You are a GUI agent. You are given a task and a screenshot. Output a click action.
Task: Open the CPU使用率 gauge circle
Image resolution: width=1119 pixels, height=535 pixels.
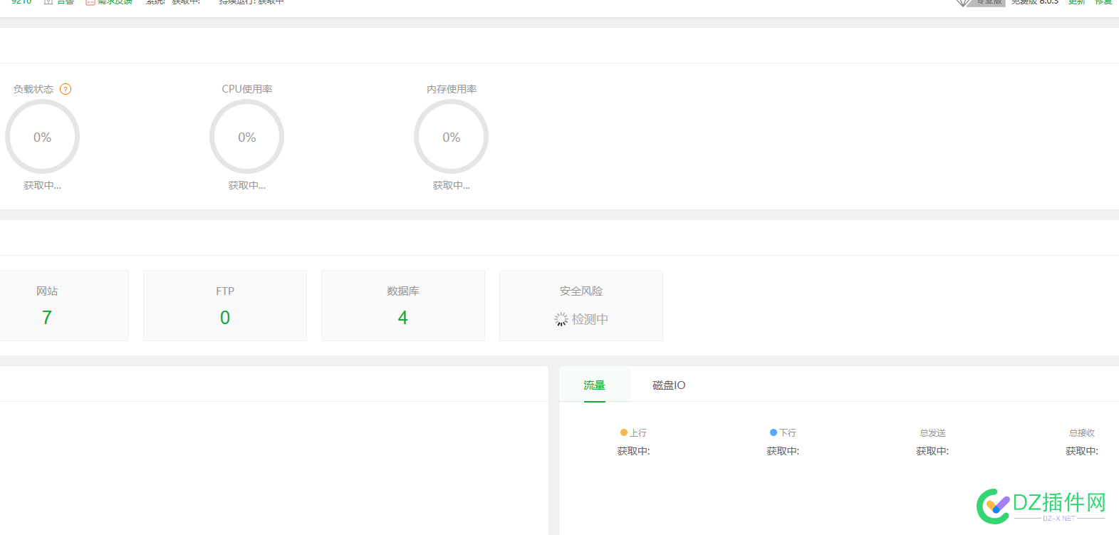[246, 137]
